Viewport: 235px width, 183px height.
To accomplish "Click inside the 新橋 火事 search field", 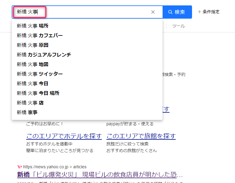I will coord(90,12).
